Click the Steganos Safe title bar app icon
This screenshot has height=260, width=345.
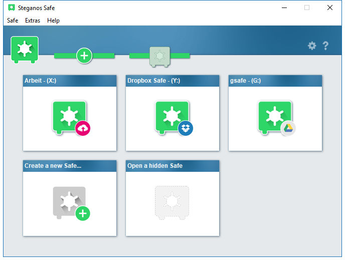point(12,8)
